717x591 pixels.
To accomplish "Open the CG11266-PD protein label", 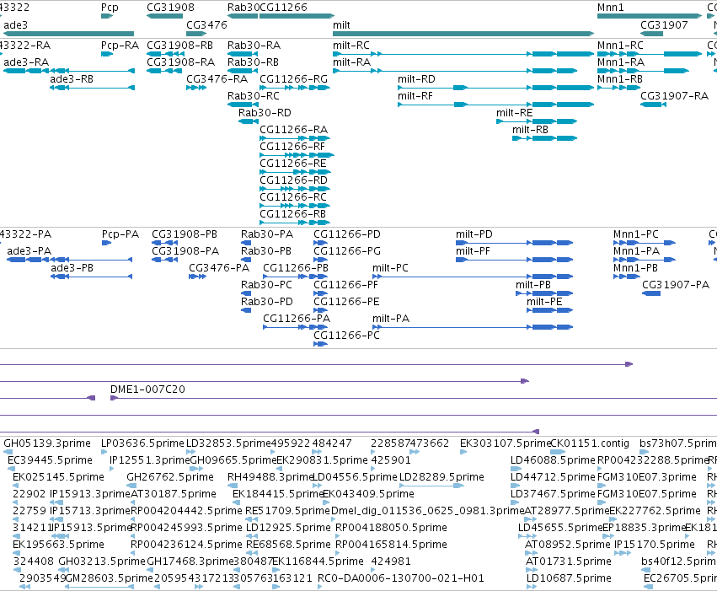I will pyautogui.click(x=347, y=234).
